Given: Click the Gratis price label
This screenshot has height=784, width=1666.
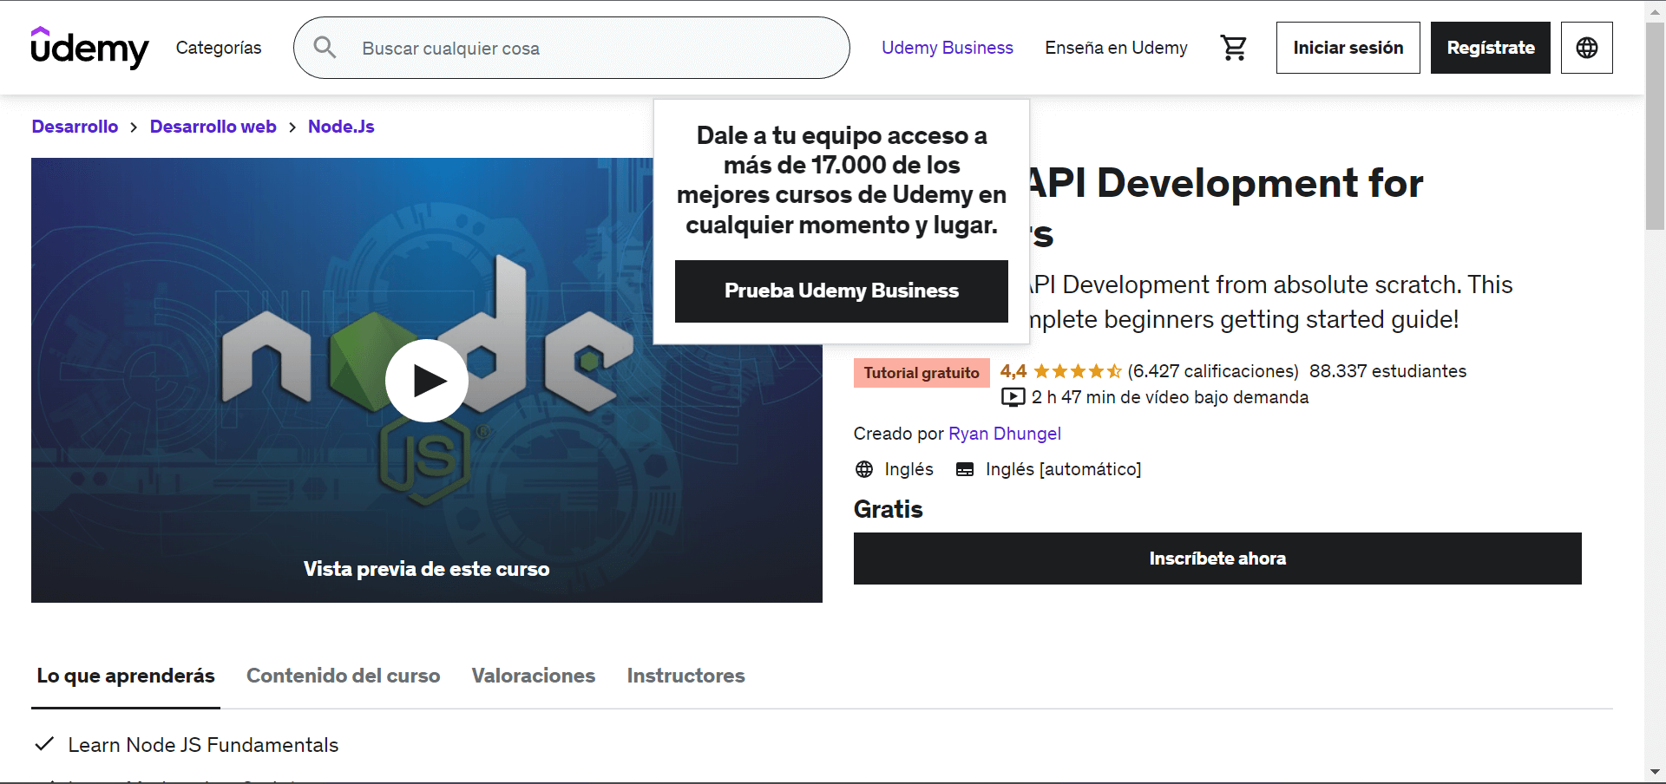Looking at the screenshot, I should (x=888, y=509).
